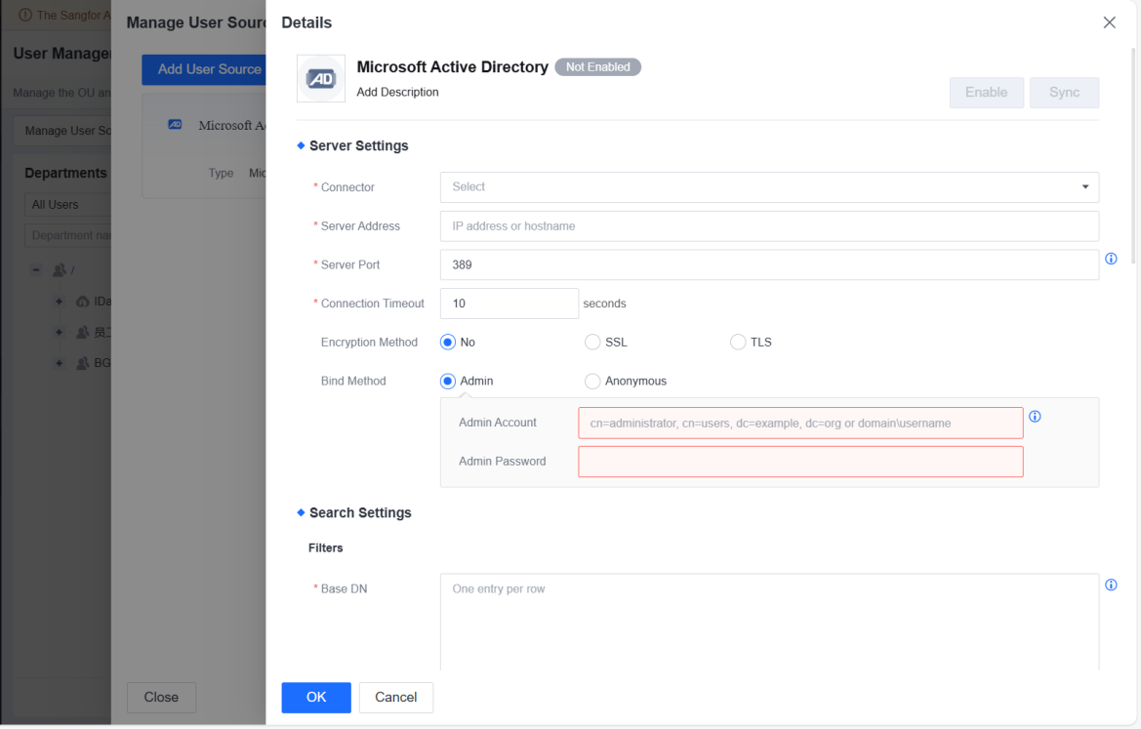Click the Server Address input field

pos(769,226)
